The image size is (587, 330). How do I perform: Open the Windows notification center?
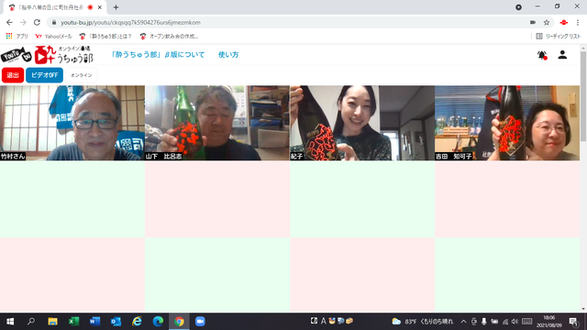click(x=573, y=322)
